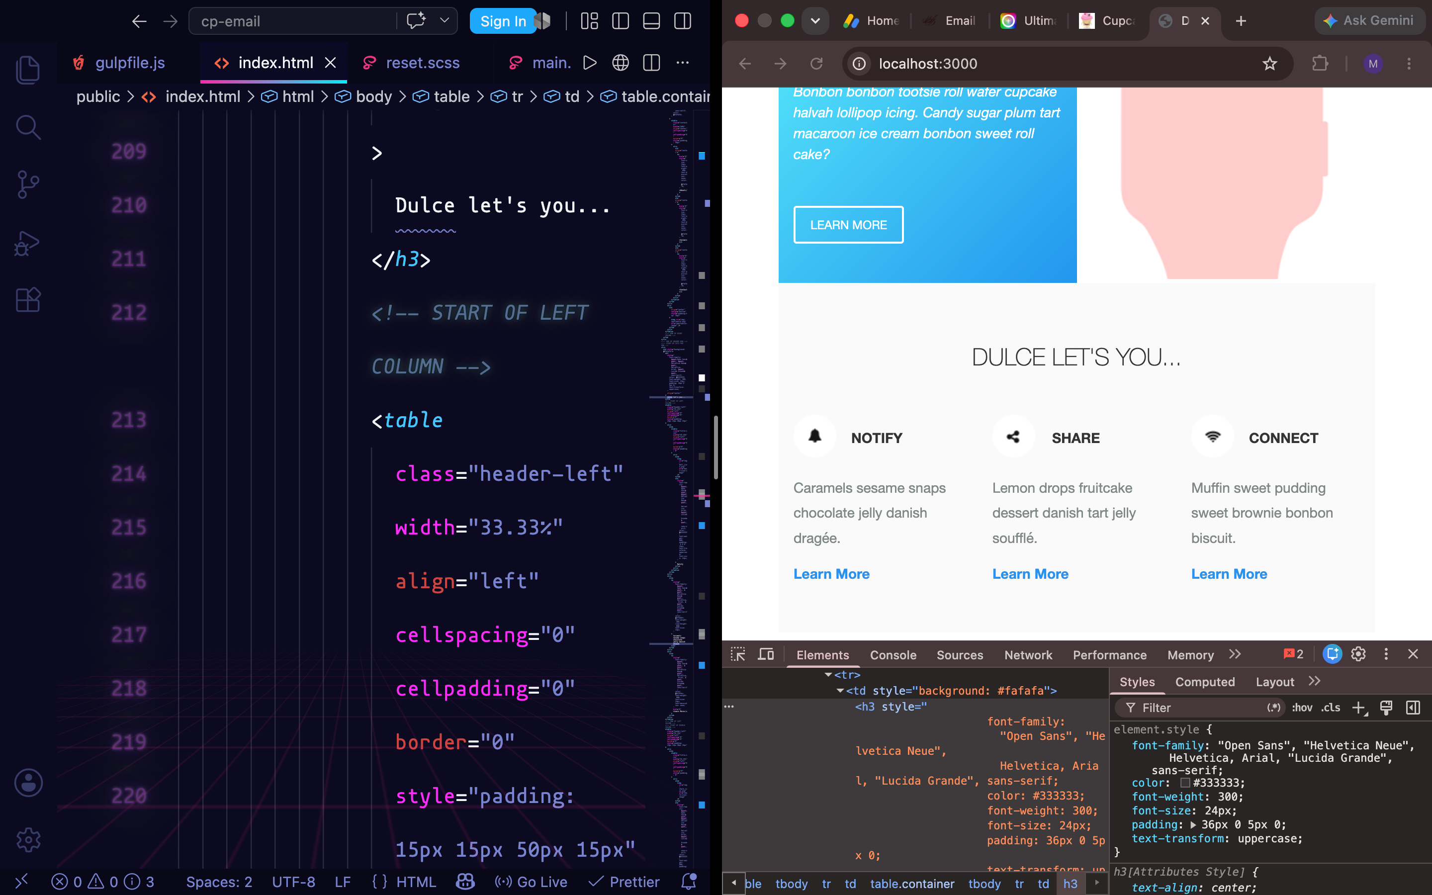1432x895 pixels.
Task: Switch to the Home browser tab
Action: (x=872, y=21)
